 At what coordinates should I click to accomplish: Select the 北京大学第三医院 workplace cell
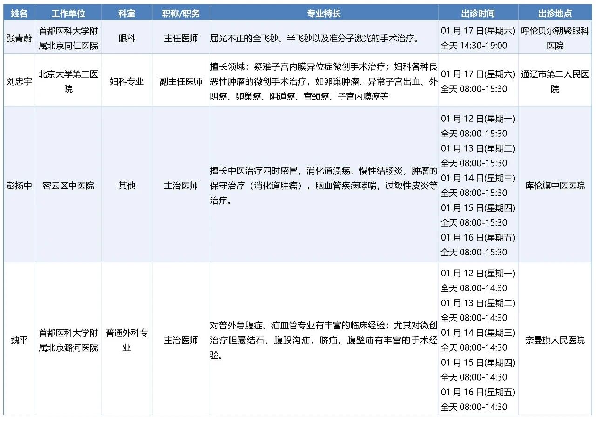pos(68,81)
